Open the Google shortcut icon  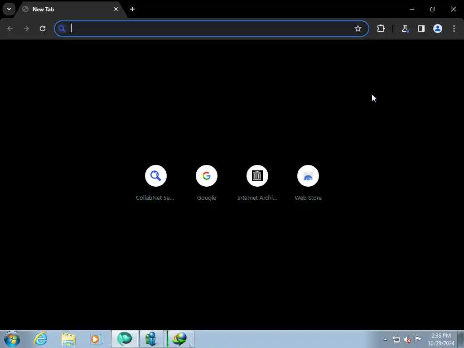point(207,176)
